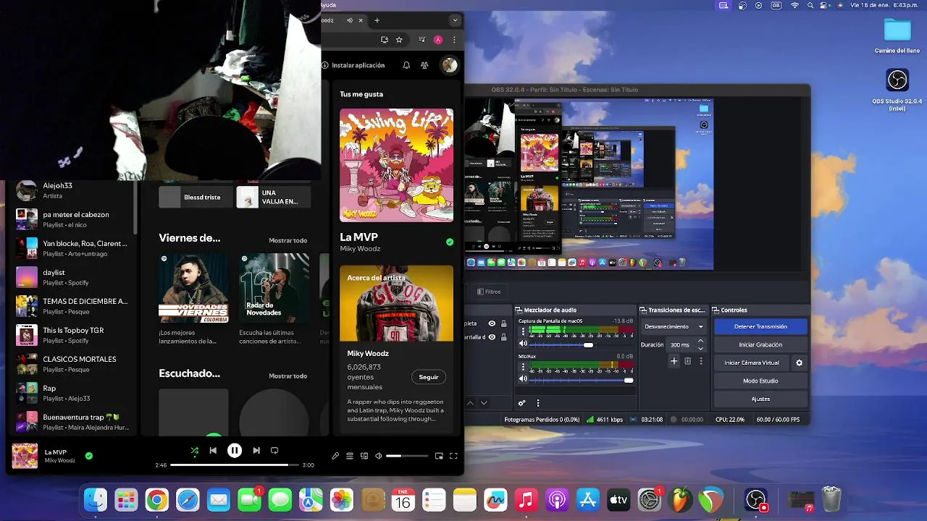Toggle visibility eye of first OBS source
This screenshot has width=927, height=521.
(x=492, y=323)
